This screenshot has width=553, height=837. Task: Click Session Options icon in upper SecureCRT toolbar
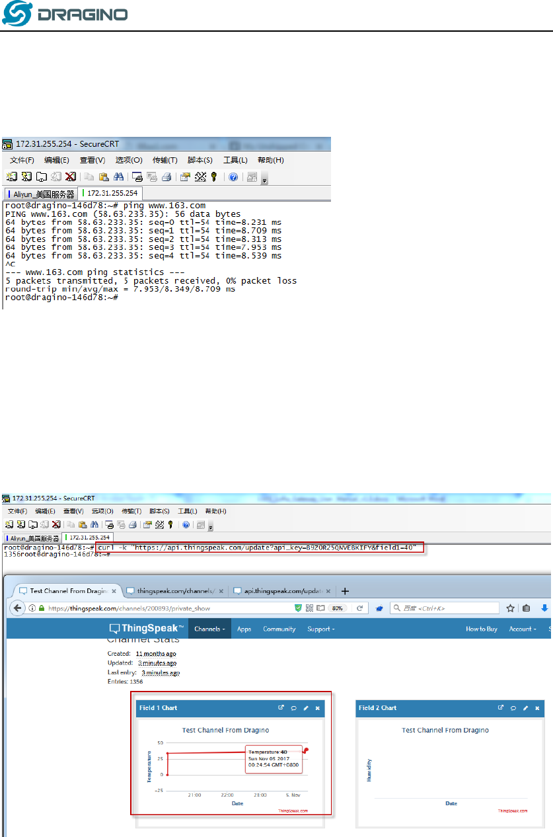click(x=186, y=177)
